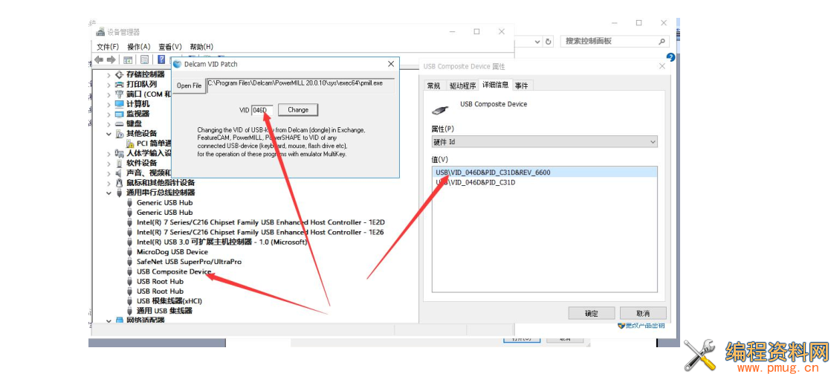
Task: Switch to the 常规 tab
Action: [x=433, y=86]
